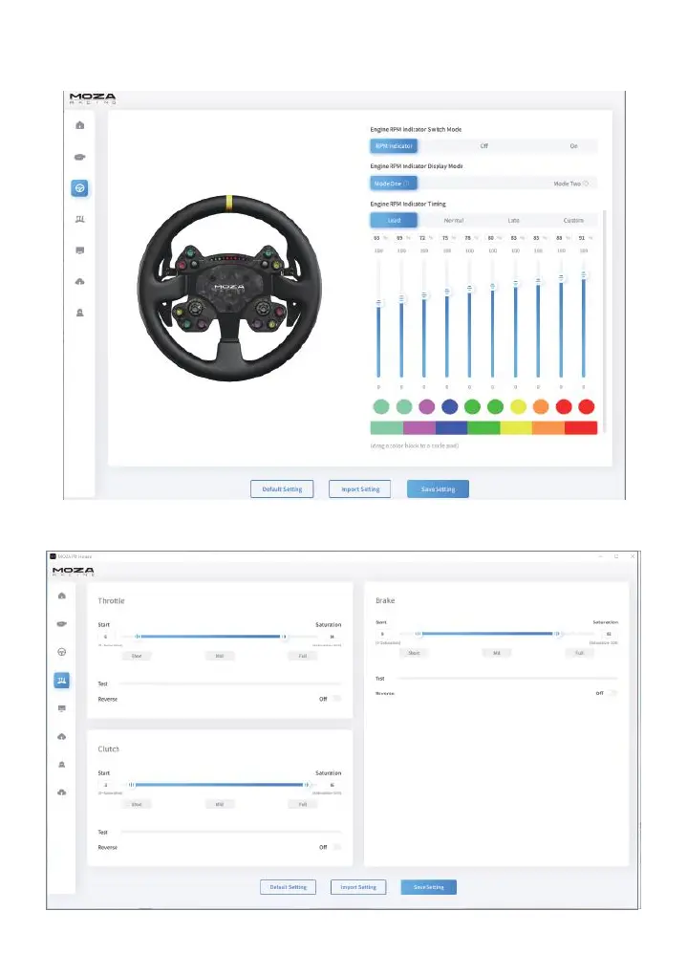This screenshot has width=687, height=976.
Task: Click the orange LED color circle
Action: [541, 407]
